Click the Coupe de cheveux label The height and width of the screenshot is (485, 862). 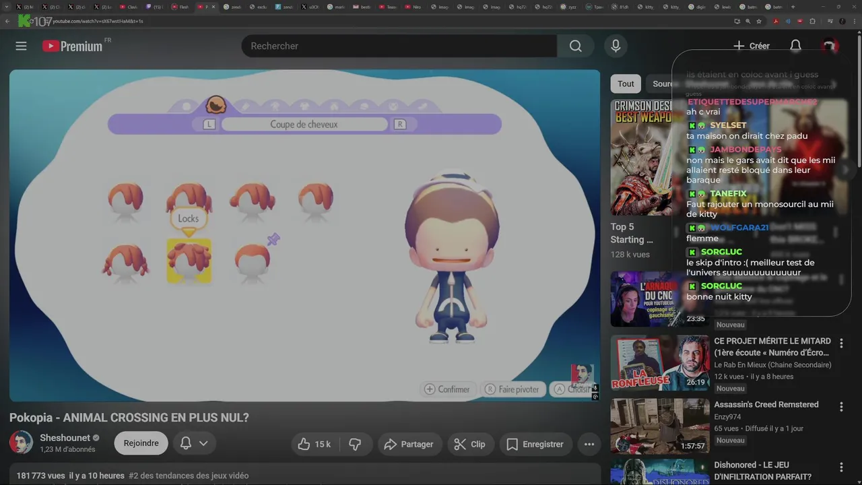click(x=304, y=125)
